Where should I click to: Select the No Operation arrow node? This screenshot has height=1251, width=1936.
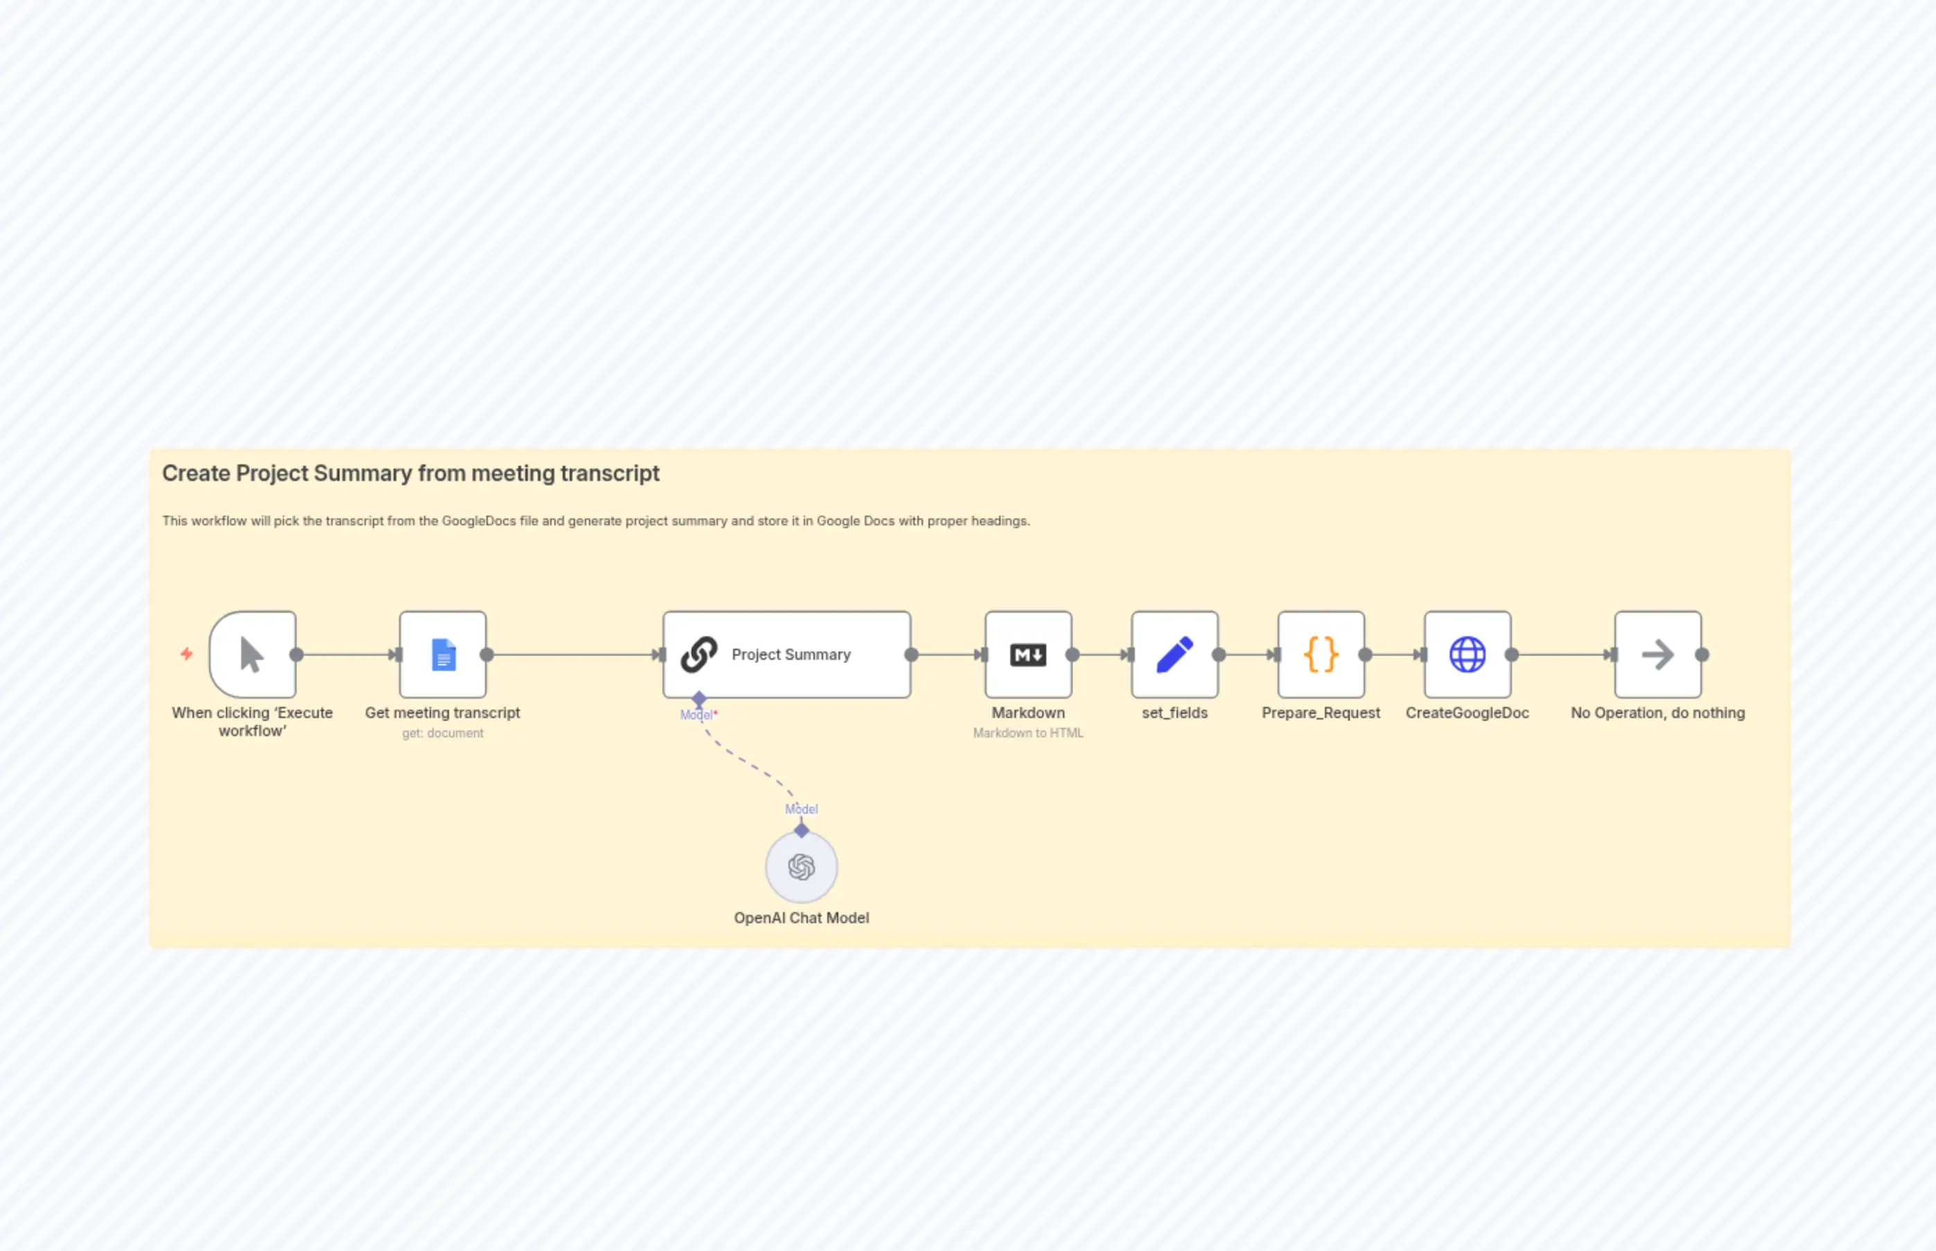[x=1657, y=654]
